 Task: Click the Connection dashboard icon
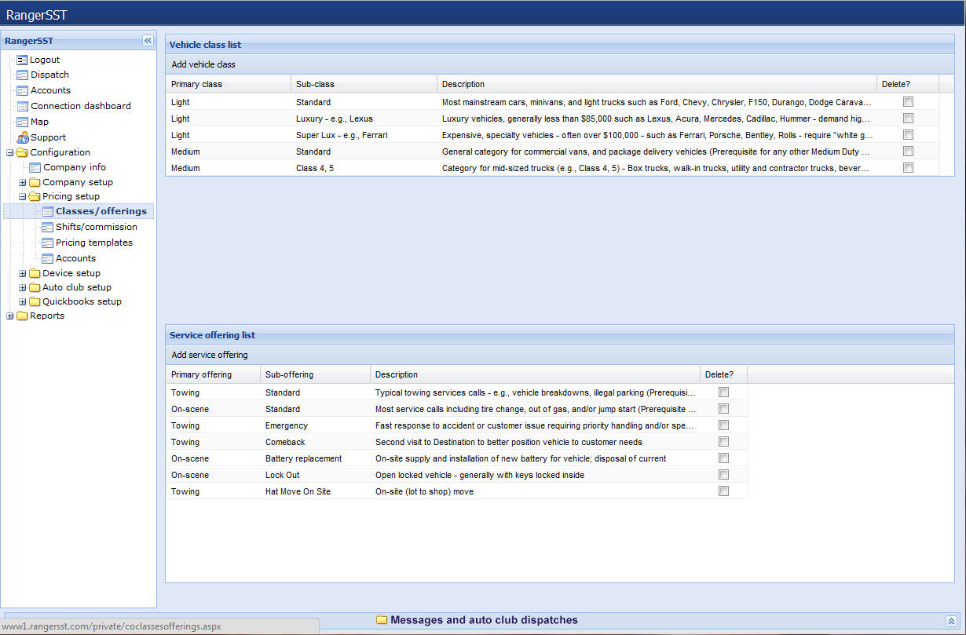coord(22,106)
